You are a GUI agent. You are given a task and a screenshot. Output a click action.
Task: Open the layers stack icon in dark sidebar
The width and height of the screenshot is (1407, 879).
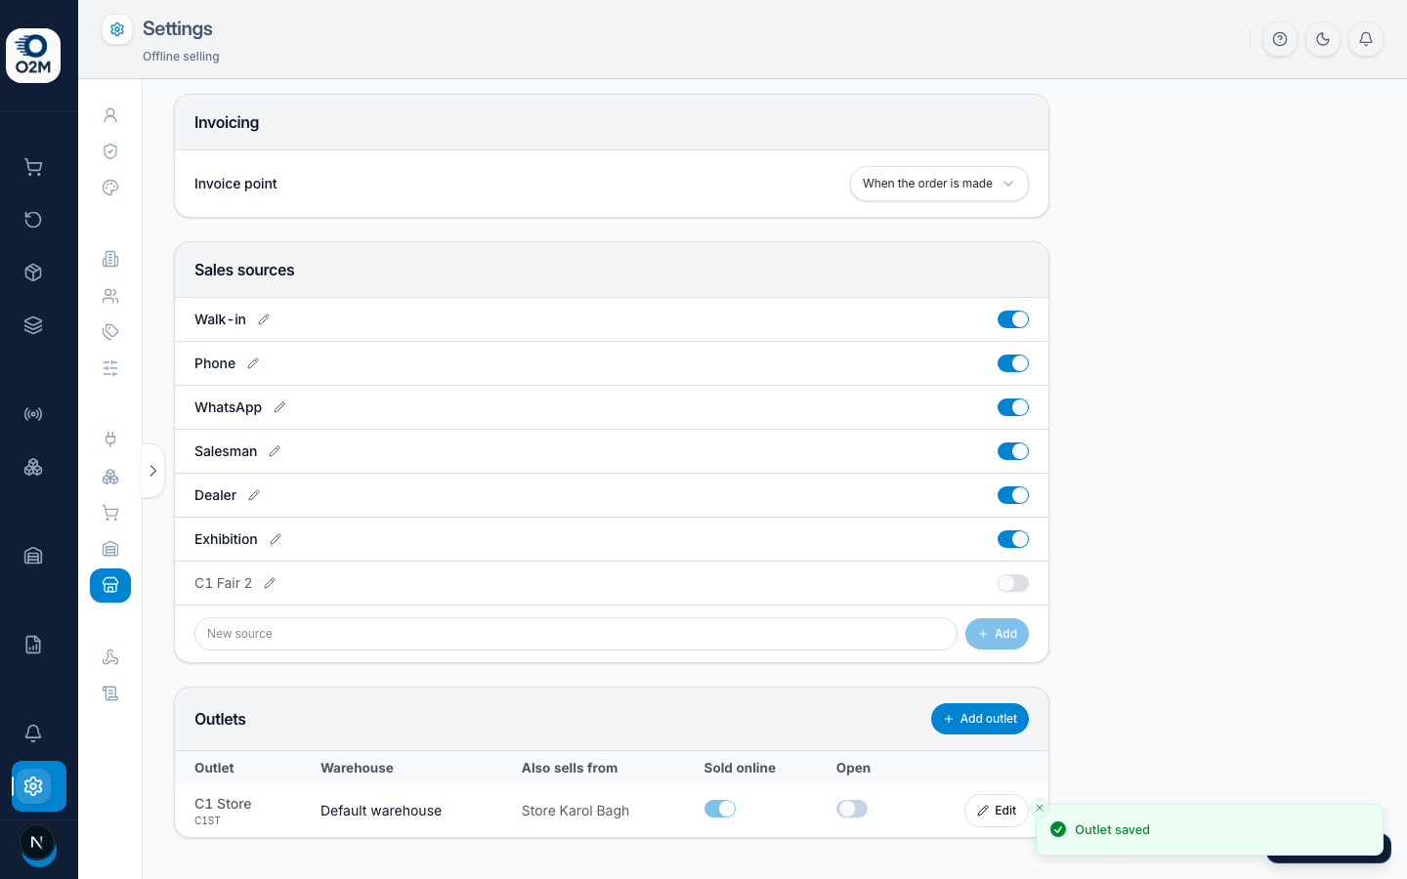click(33, 325)
